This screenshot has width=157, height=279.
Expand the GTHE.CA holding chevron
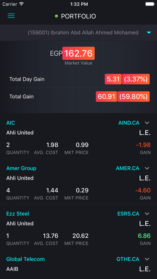coord(147,259)
